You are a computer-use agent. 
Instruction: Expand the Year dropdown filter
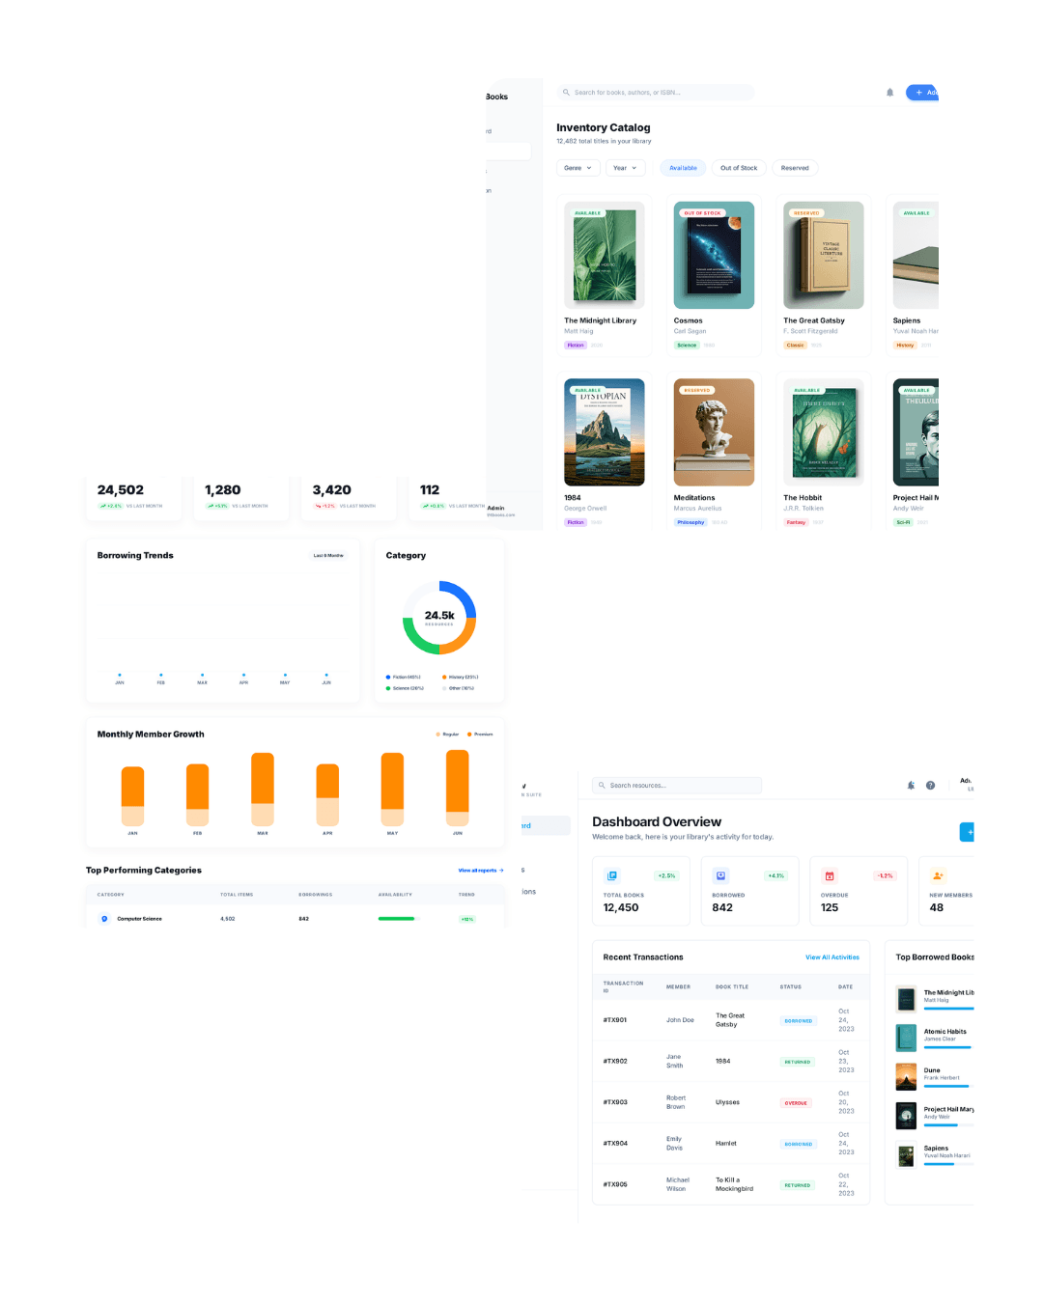(x=625, y=168)
